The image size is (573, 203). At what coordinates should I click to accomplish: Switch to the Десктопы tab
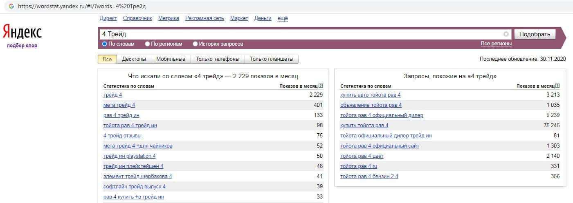pos(134,59)
